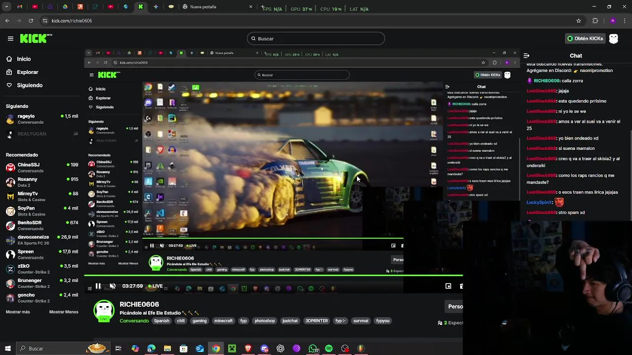632x355 pixels.
Task: Click the Obtén KICKs button
Action: pyautogui.click(x=585, y=38)
